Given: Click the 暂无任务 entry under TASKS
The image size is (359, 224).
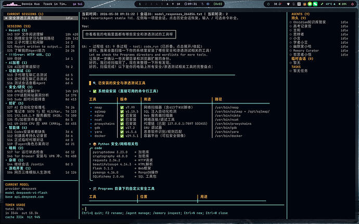Looking at the screenshot, I should tap(300, 71).
